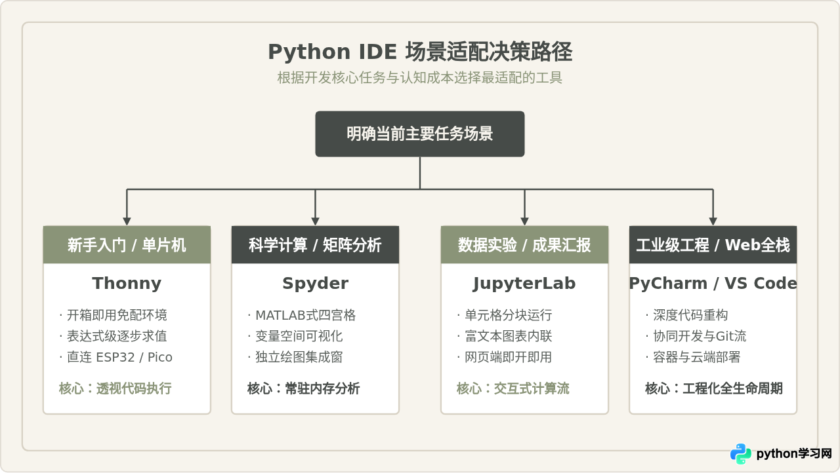
Task: Click the '表达式级逐步求值' bullet
Action: [x=113, y=336]
